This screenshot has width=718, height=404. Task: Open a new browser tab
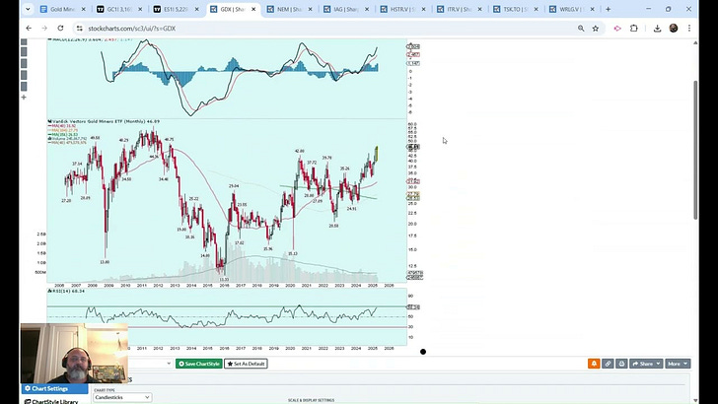coord(609,9)
